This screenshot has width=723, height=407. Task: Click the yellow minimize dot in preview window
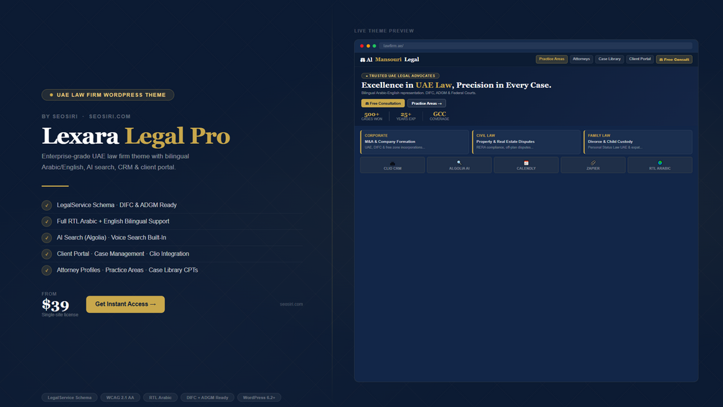coord(368,45)
